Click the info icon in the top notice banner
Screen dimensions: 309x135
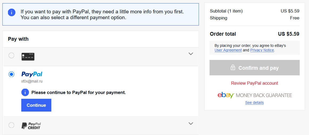pos(12,12)
